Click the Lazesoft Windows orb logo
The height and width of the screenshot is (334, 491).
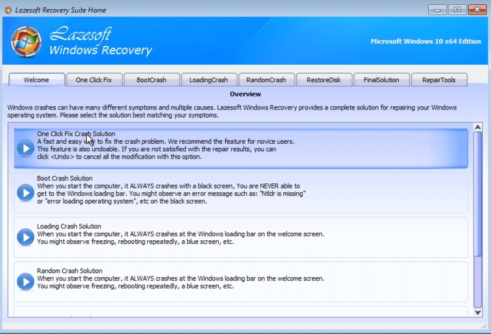click(26, 42)
